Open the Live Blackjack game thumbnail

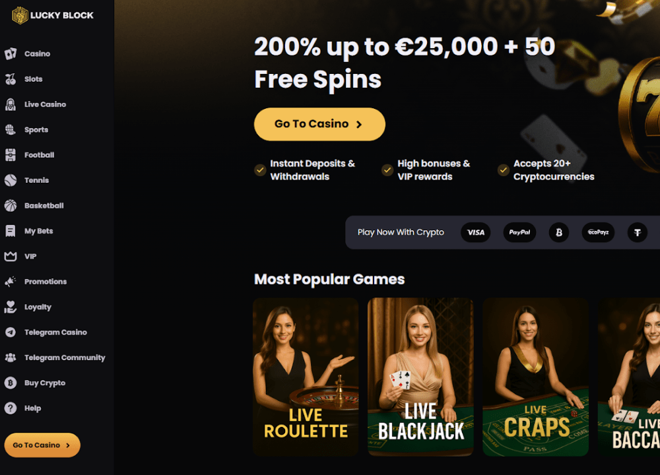click(x=420, y=377)
